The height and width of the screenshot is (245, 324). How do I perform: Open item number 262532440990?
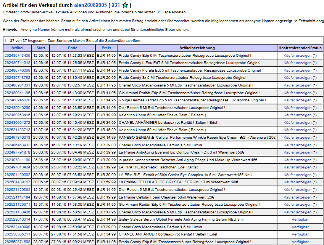(x=17, y=227)
